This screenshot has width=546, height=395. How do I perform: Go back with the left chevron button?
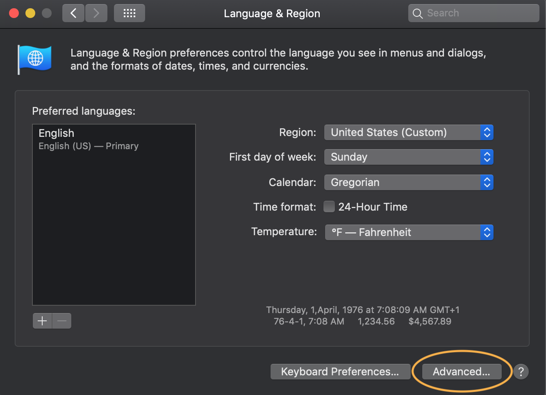click(73, 13)
